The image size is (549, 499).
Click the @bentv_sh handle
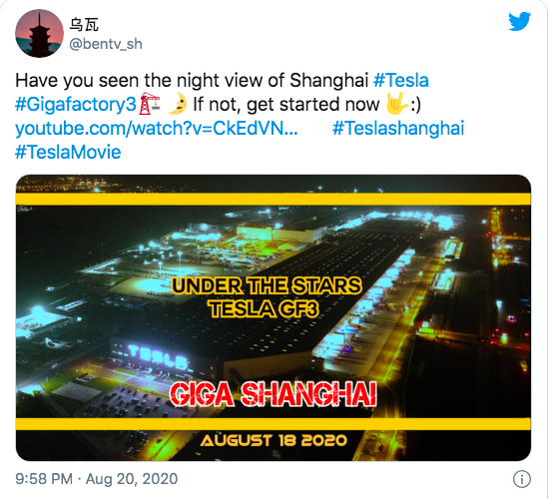(106, 45)
